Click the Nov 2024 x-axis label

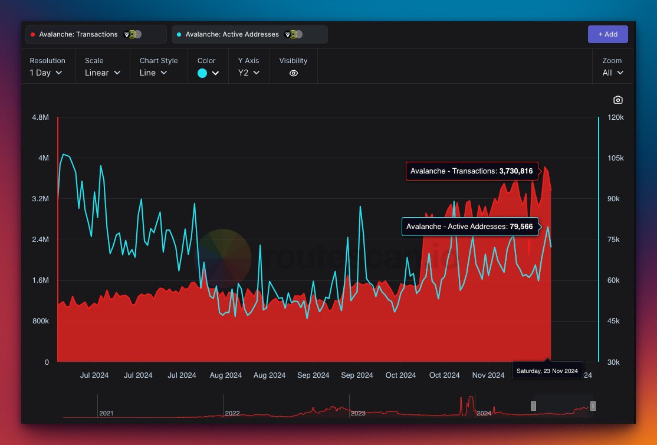coord(488,375)
